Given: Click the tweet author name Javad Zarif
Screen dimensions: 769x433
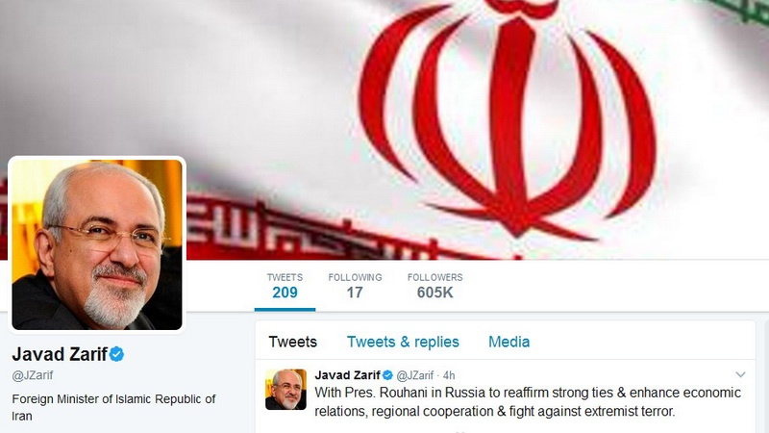Looking at the screenshot, I should point(347,375).
